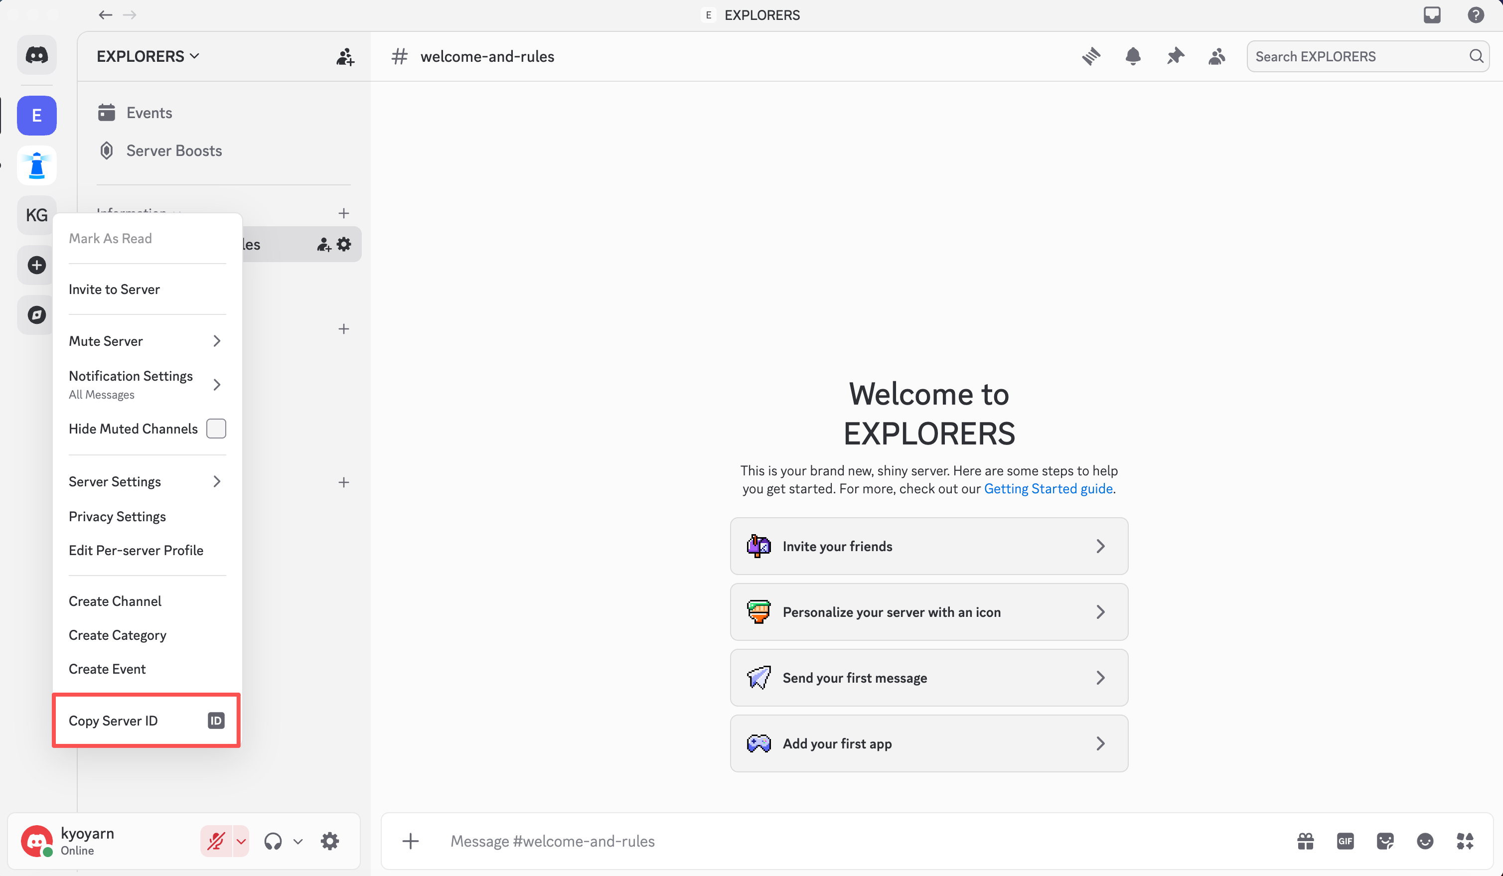
Task: Expand Notification Settings submenu
Action: 148,384
